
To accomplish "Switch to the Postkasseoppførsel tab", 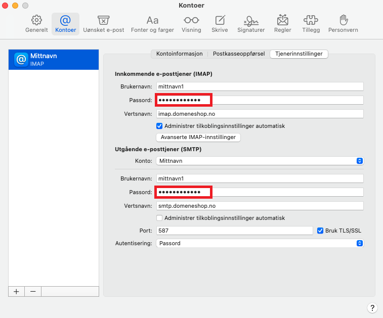I will coord(239,54).
